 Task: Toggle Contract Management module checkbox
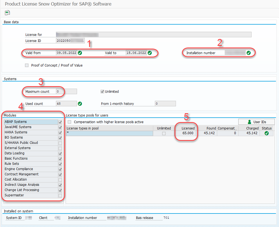[x=60, y=175]
